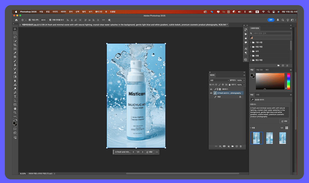Create a new gradient in Gradients panel

point(283,66)
